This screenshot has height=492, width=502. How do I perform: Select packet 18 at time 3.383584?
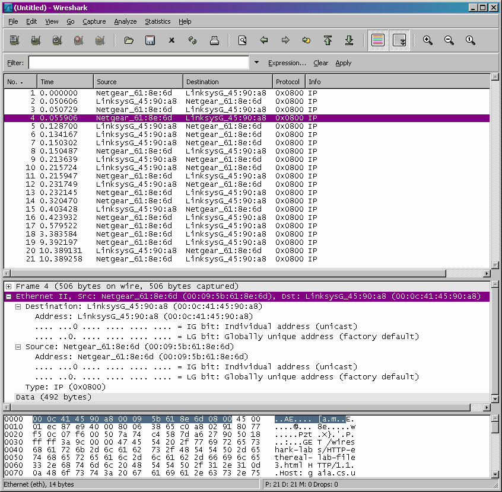coord(247,234)
